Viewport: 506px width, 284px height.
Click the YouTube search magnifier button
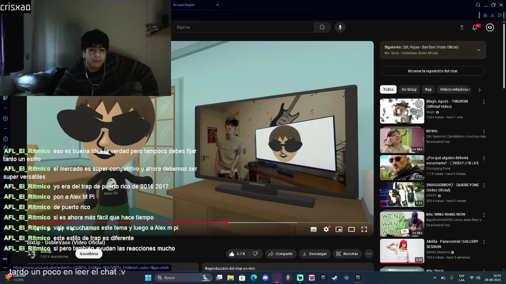click(x=322, y=27)
